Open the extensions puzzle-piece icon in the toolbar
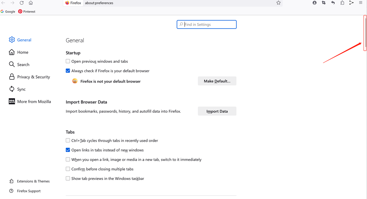This screenshot has height=199, width=367. [x=342, y=3]
